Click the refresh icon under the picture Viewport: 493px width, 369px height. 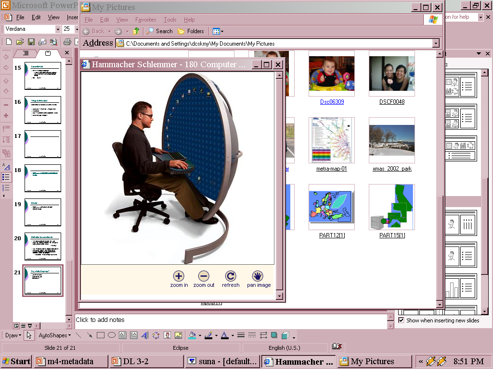click(x=231, y=276)
